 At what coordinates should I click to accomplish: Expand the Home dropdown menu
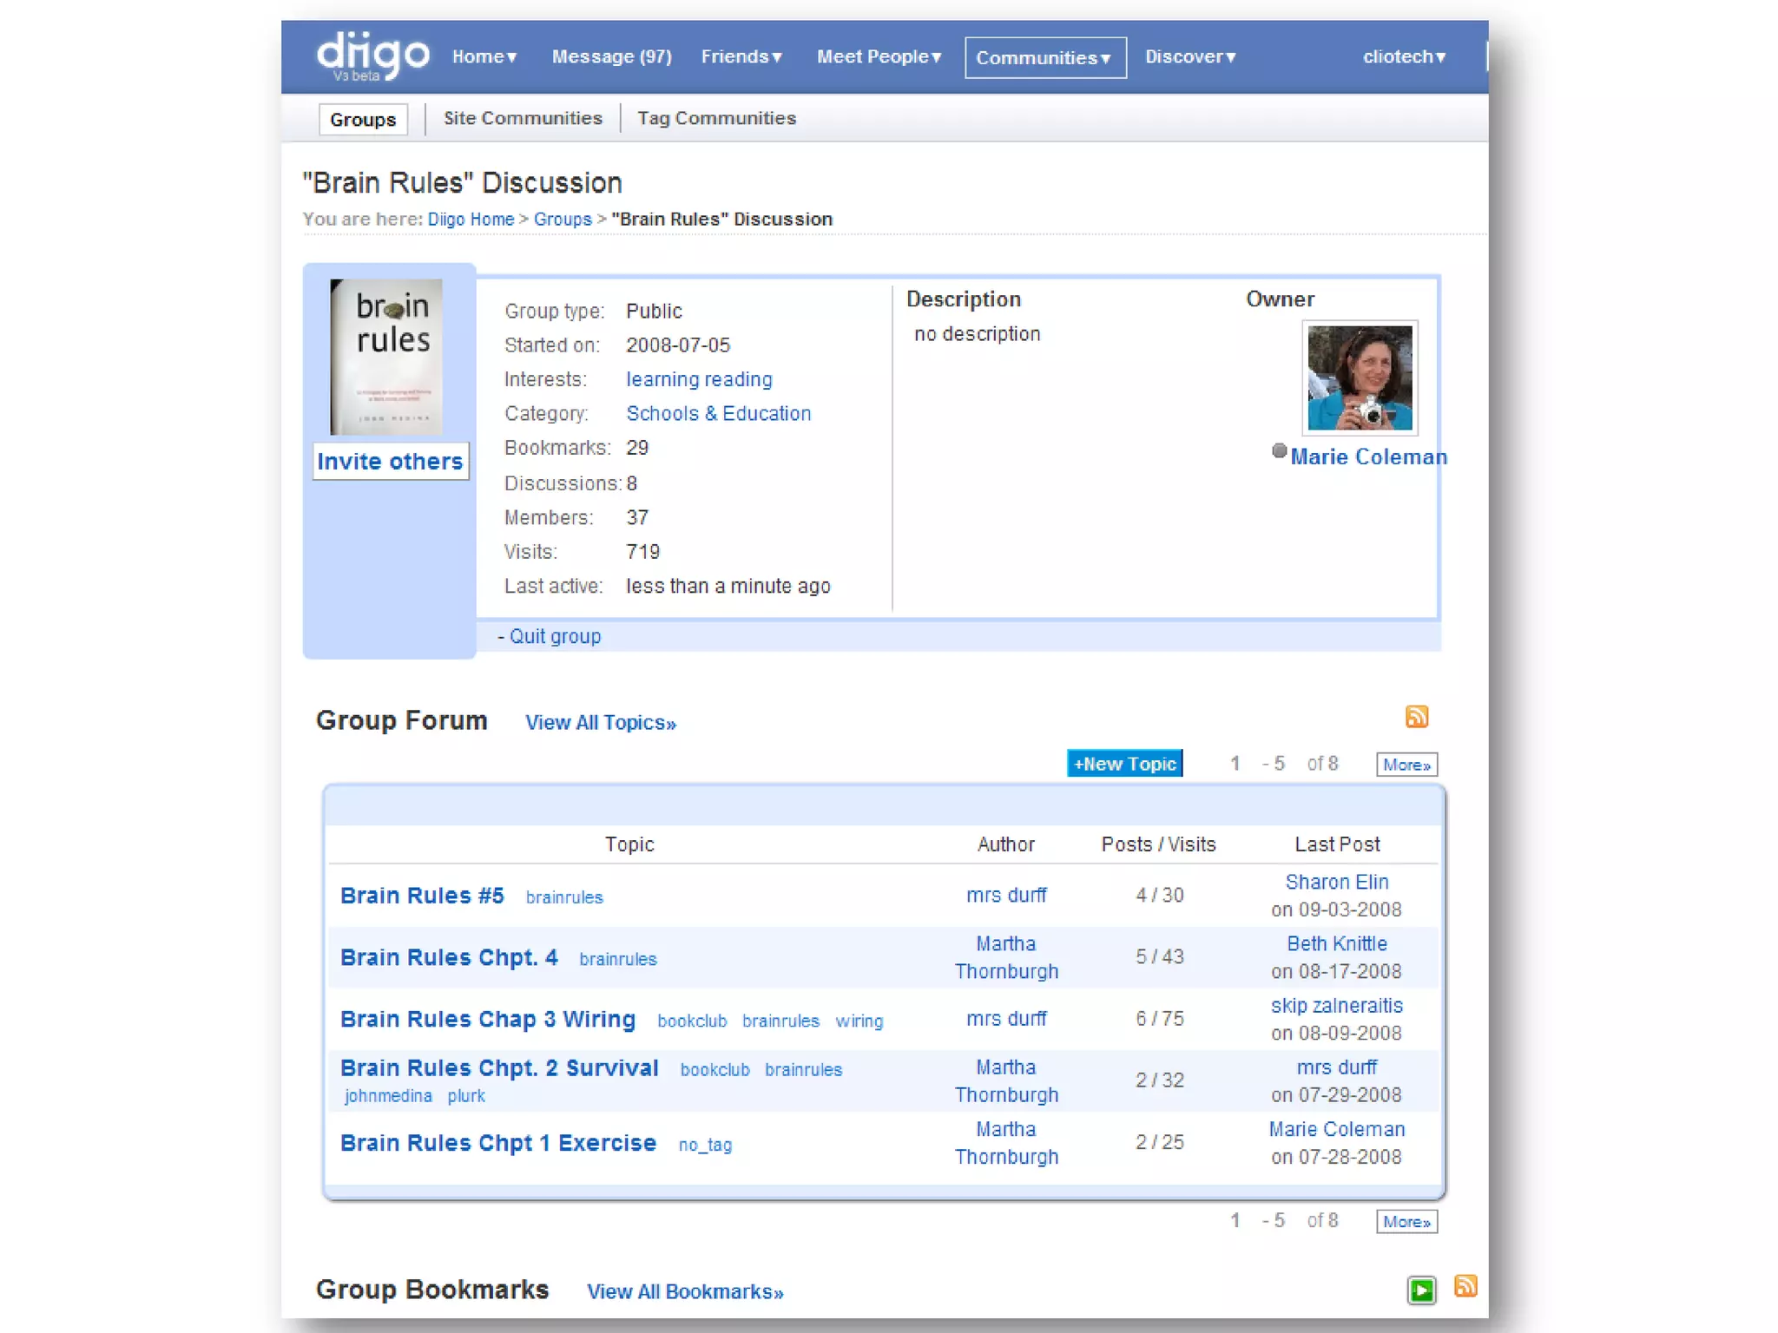[484, 57]
